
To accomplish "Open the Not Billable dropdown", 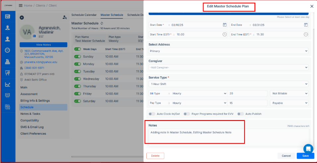I will point(289,94).
